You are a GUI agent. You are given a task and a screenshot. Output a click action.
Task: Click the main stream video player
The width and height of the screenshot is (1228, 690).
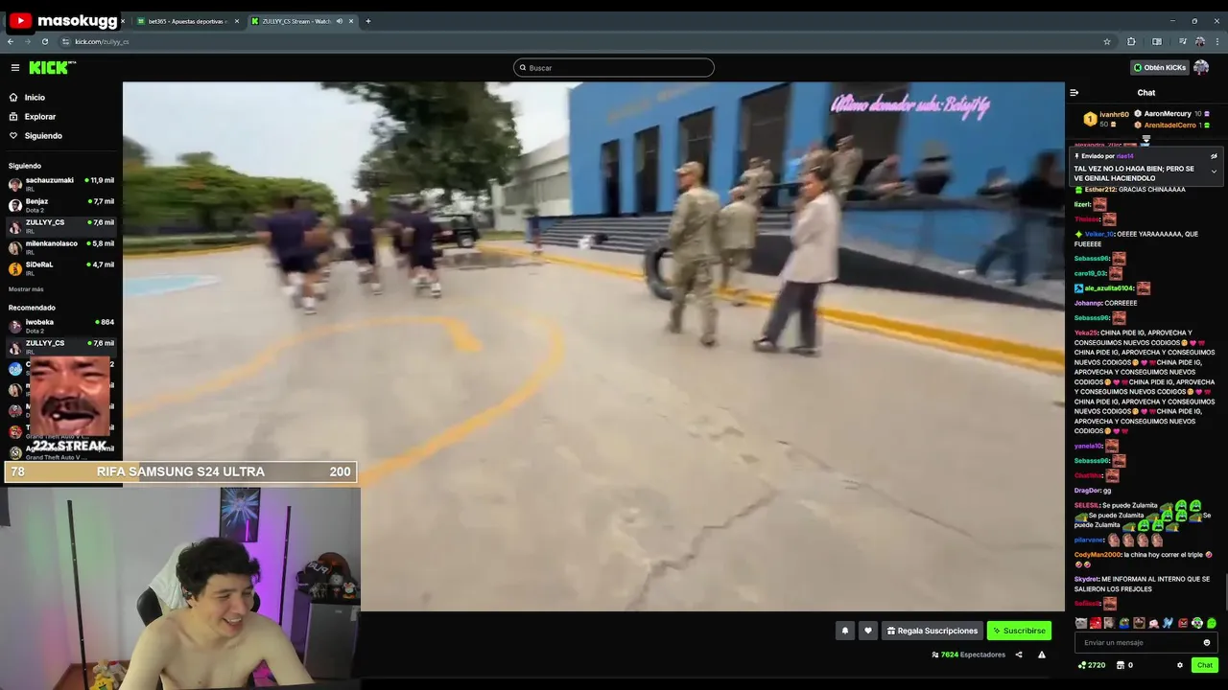point(594,346)
